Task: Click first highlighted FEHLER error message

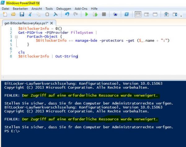Action: pyautogui.click(x=90, y=96)
